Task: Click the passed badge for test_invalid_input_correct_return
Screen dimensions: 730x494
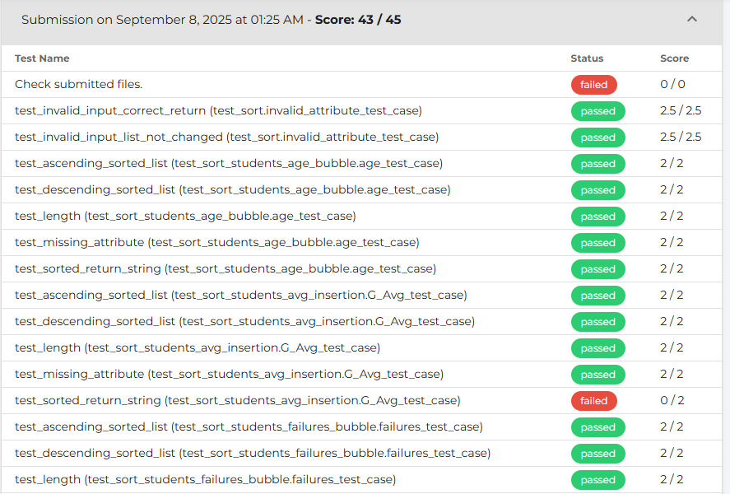Action: point(597,110)
